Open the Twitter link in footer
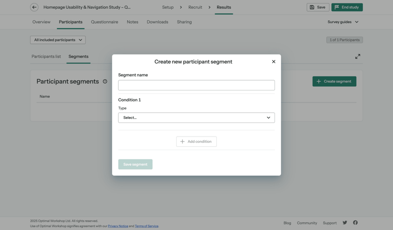Viewport: 393px width, 230px height. 345,223
